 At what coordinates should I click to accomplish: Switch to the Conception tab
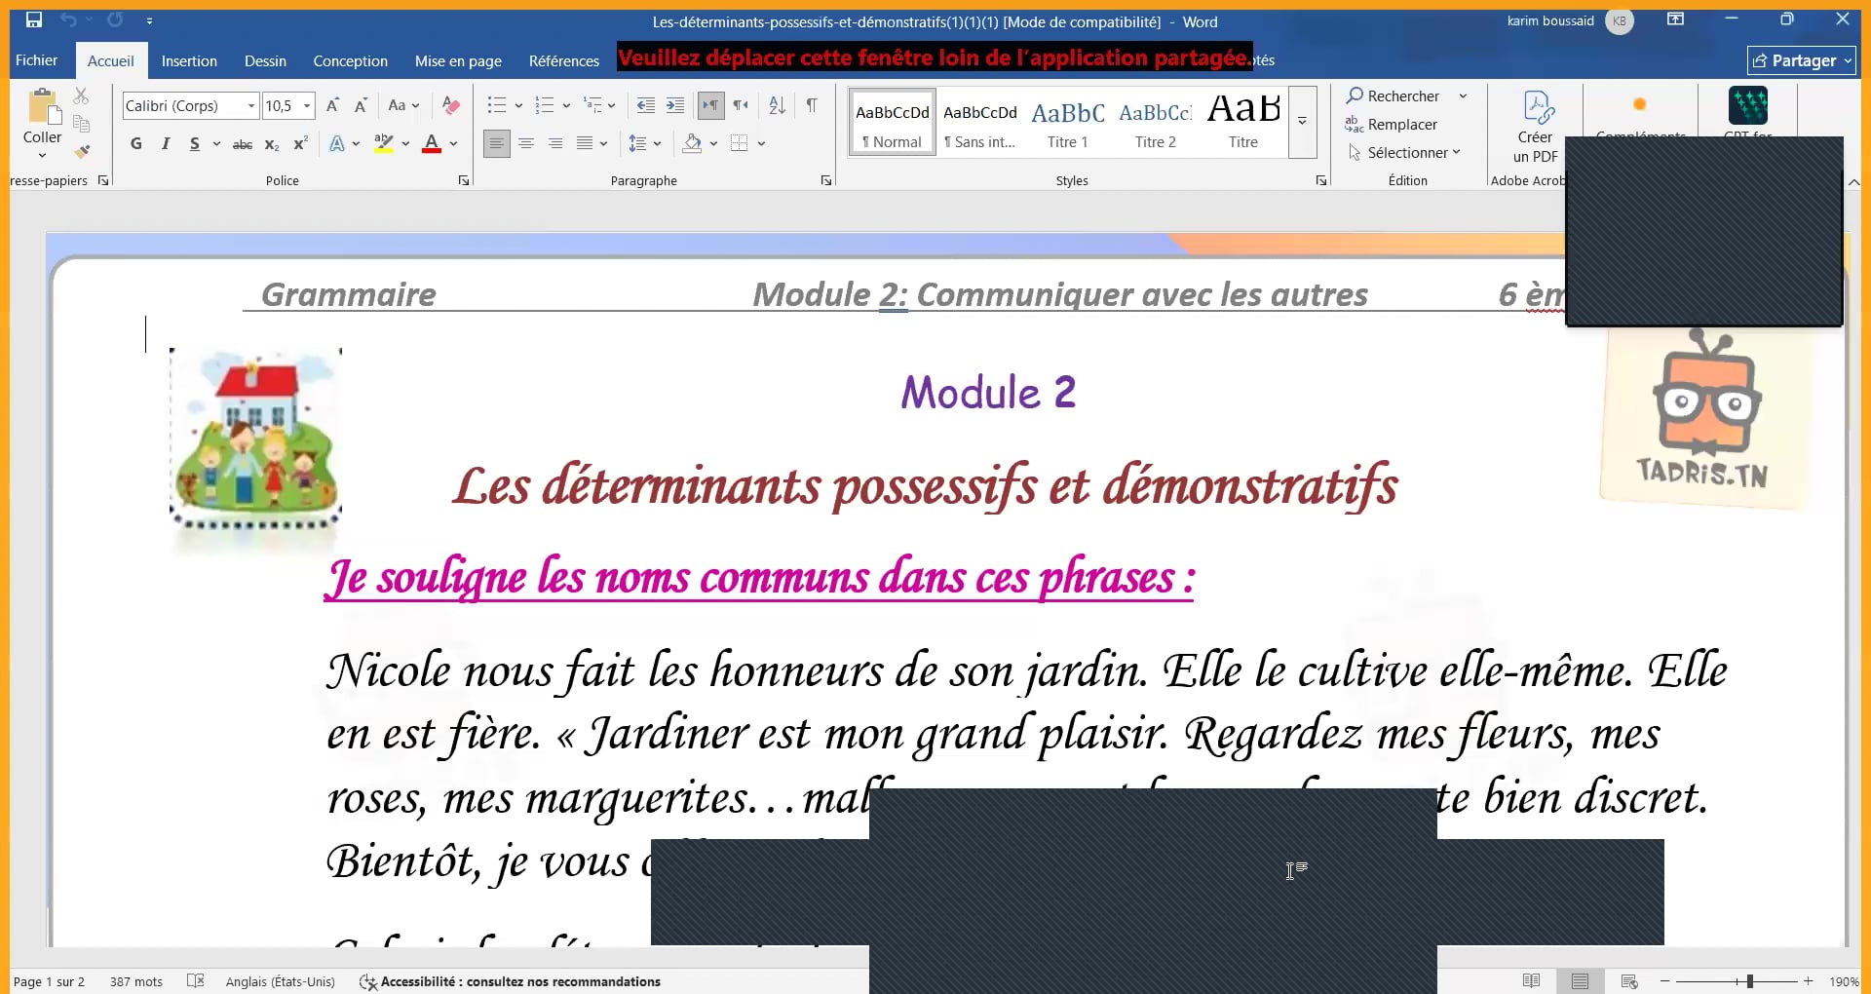[350, 60]
